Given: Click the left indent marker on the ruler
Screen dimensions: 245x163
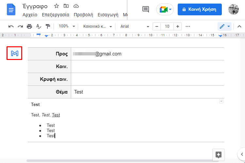Looking at the screenshot, I should tap(46, 36).
